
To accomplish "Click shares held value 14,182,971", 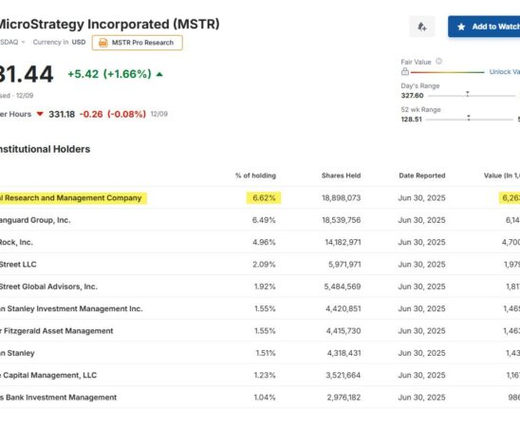I will 343,242.
